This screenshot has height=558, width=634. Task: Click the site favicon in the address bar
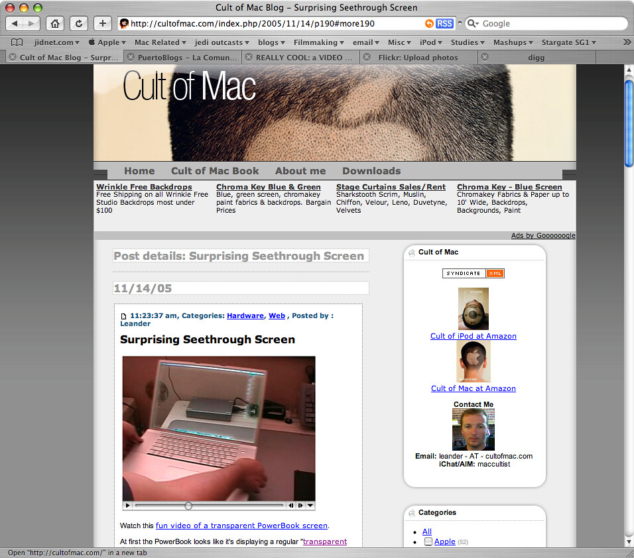[124, 23]
